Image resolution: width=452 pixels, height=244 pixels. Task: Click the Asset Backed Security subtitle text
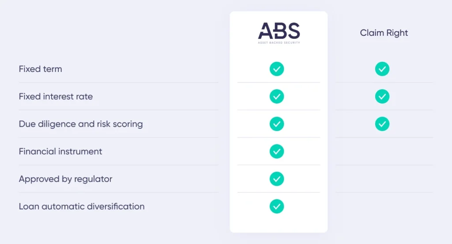coord(279,43)
